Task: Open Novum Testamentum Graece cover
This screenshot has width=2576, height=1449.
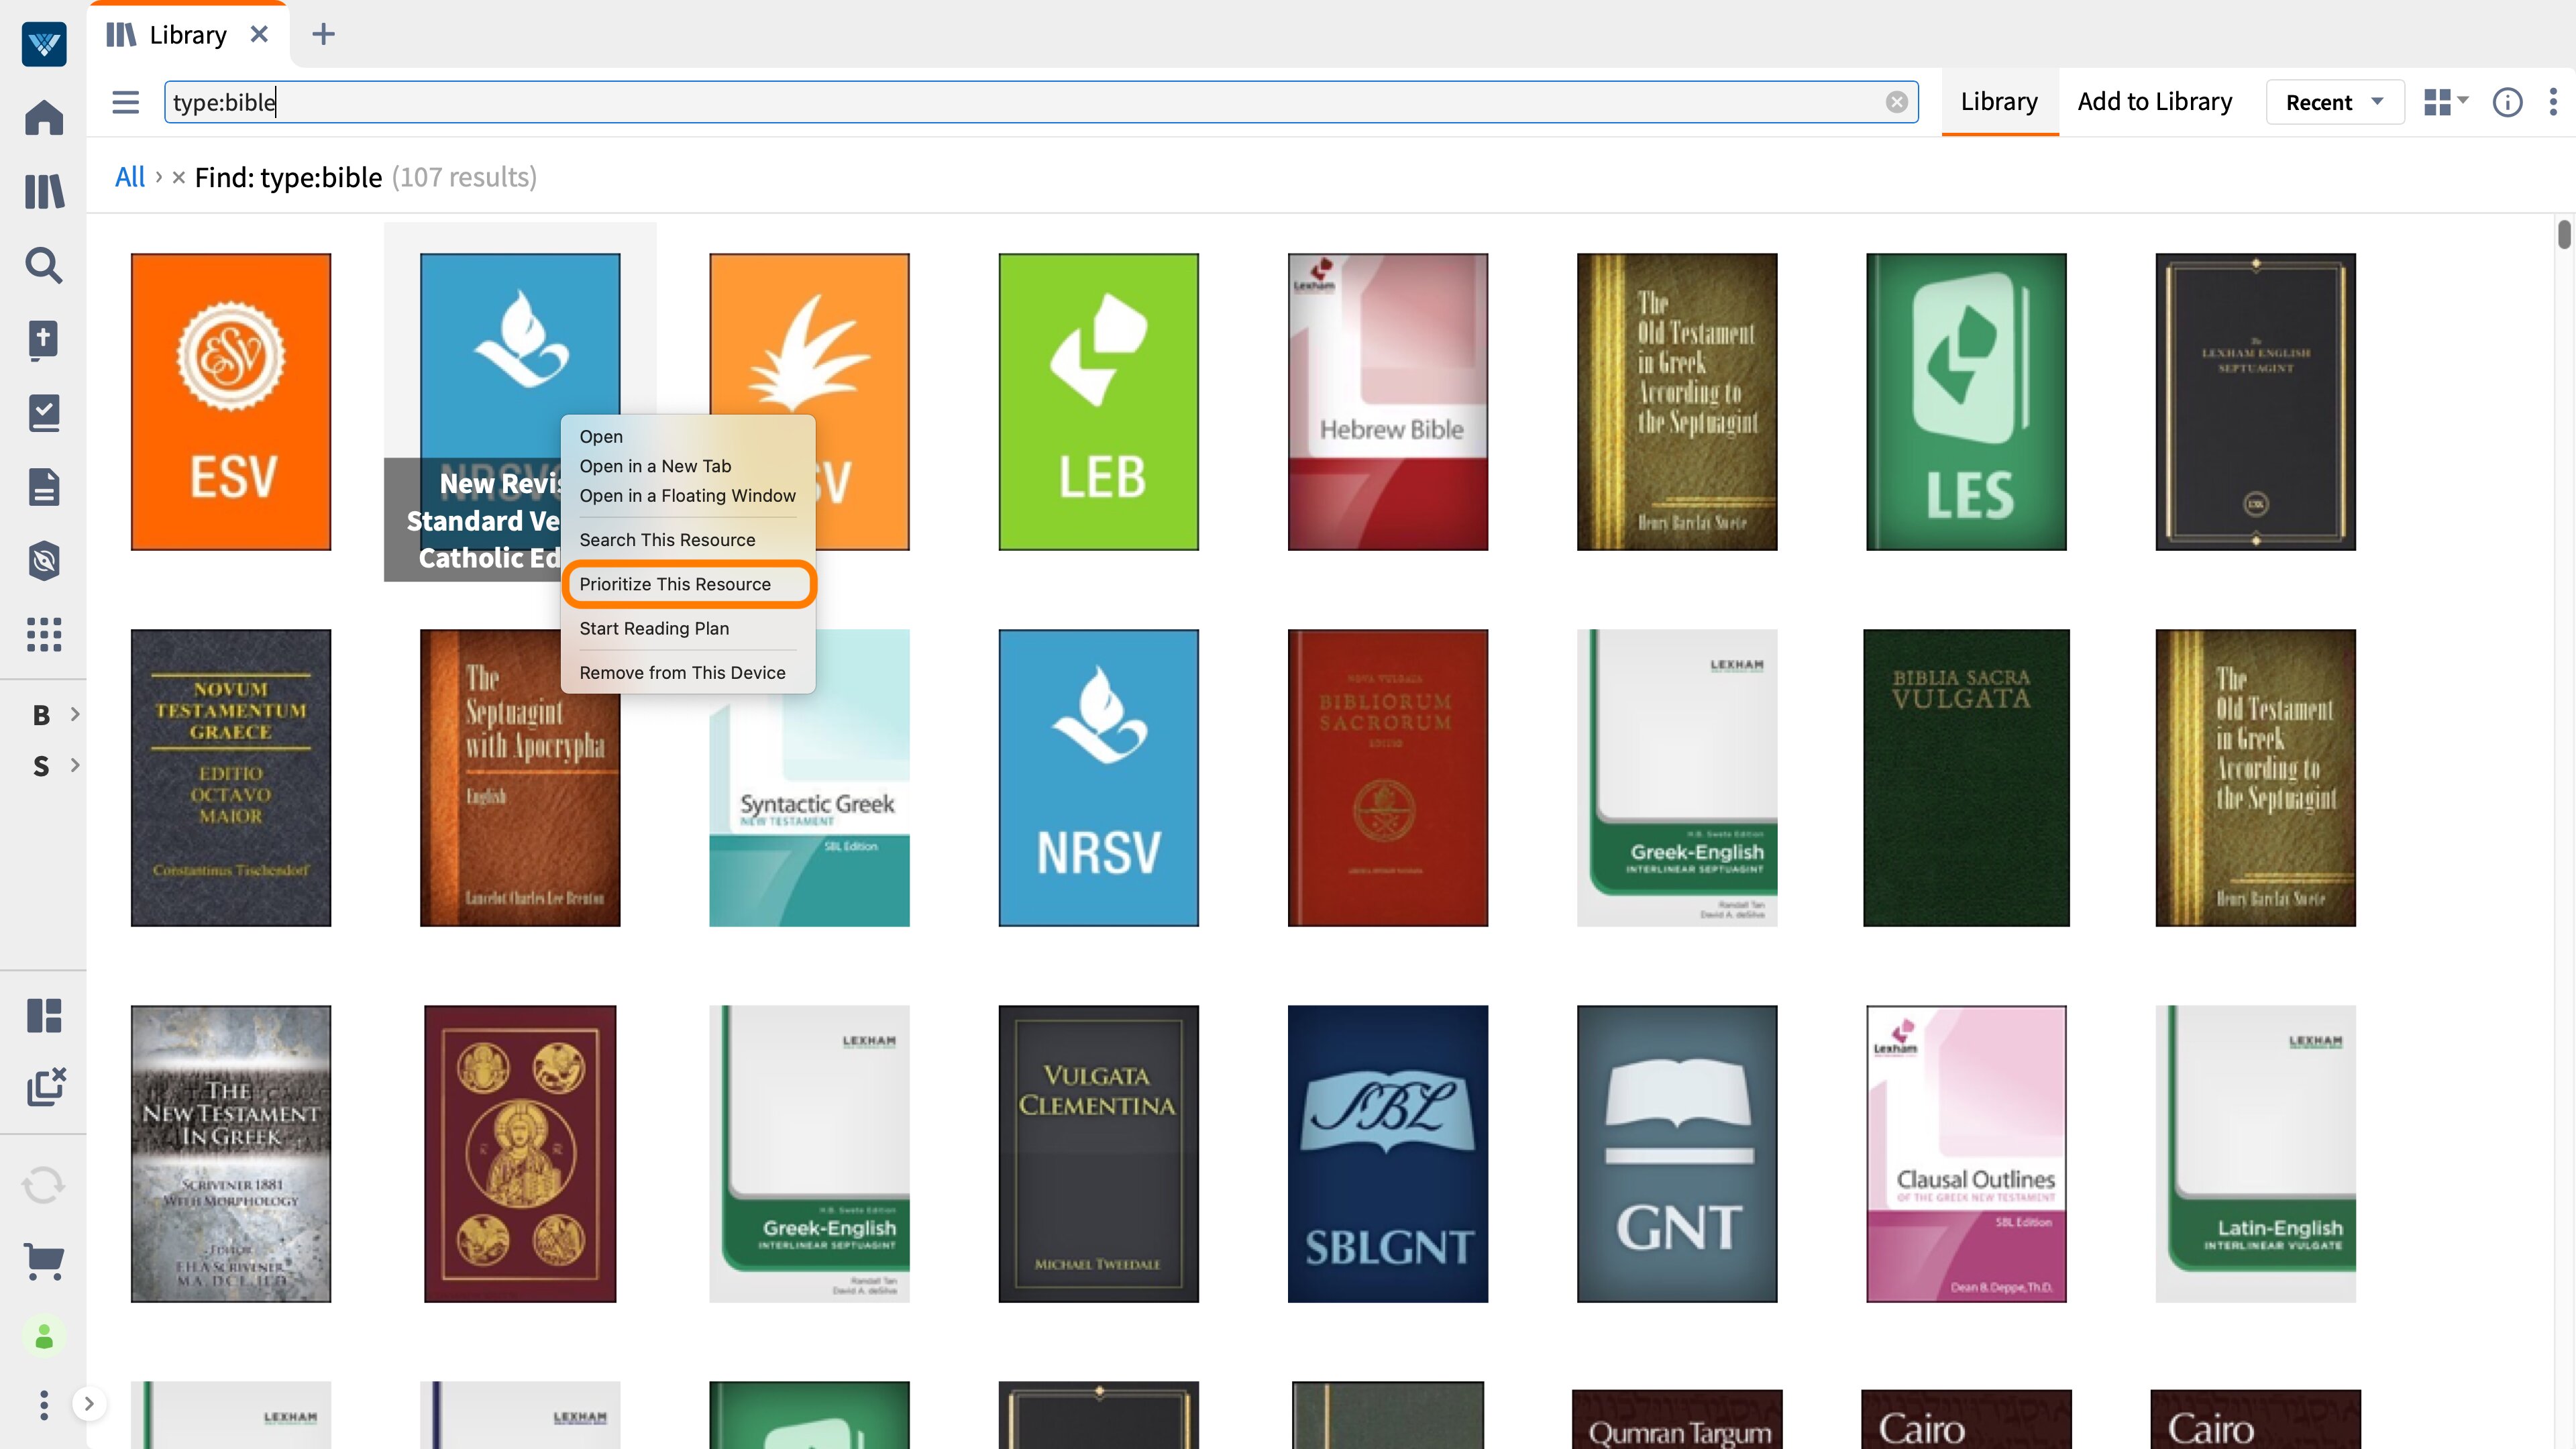Action: point(231,778)
